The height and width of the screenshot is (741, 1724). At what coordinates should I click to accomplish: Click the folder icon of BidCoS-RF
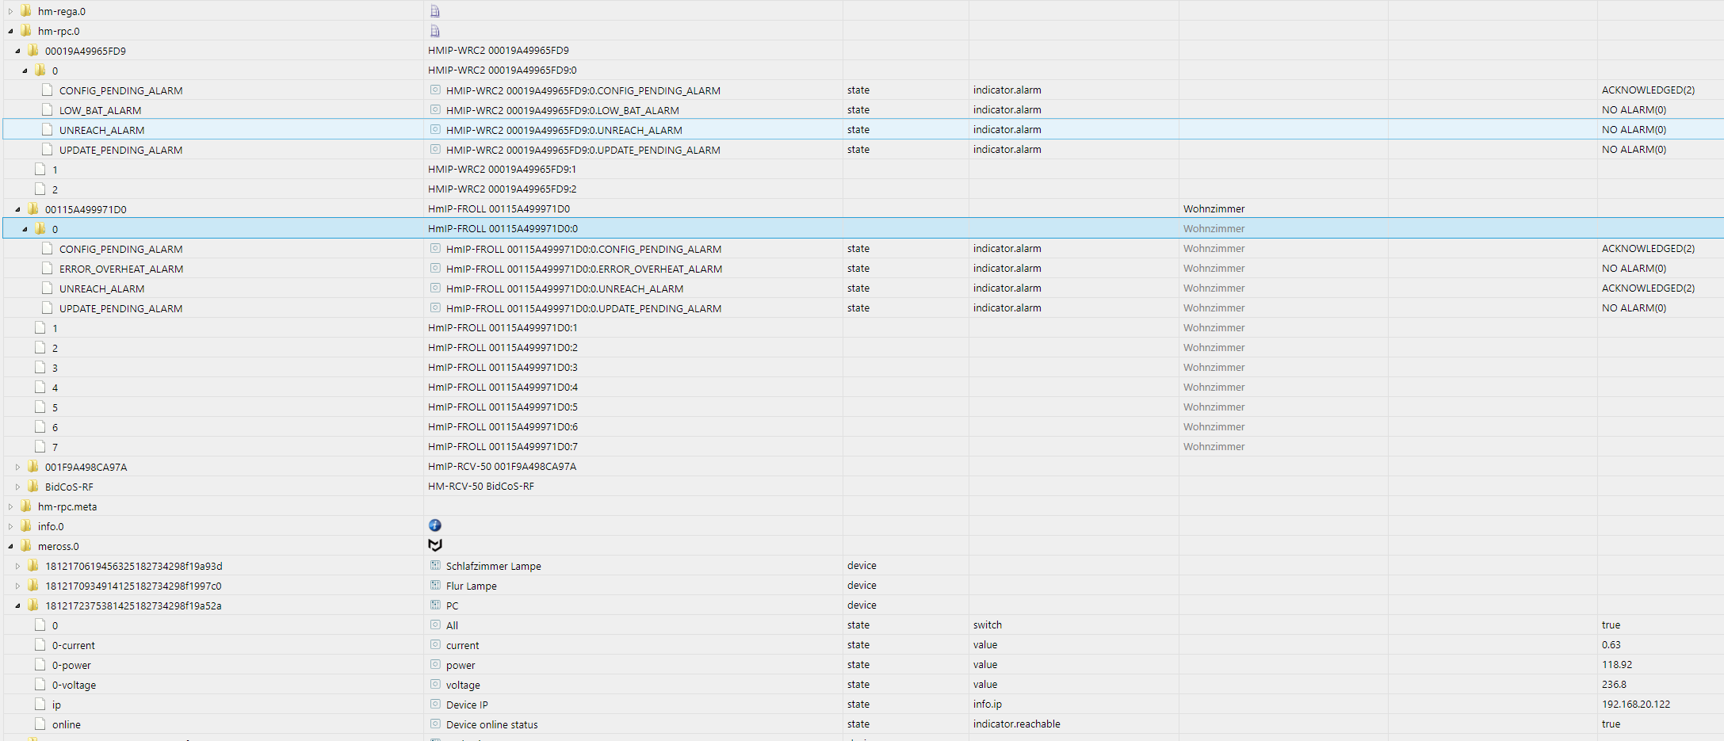point(33,486)
